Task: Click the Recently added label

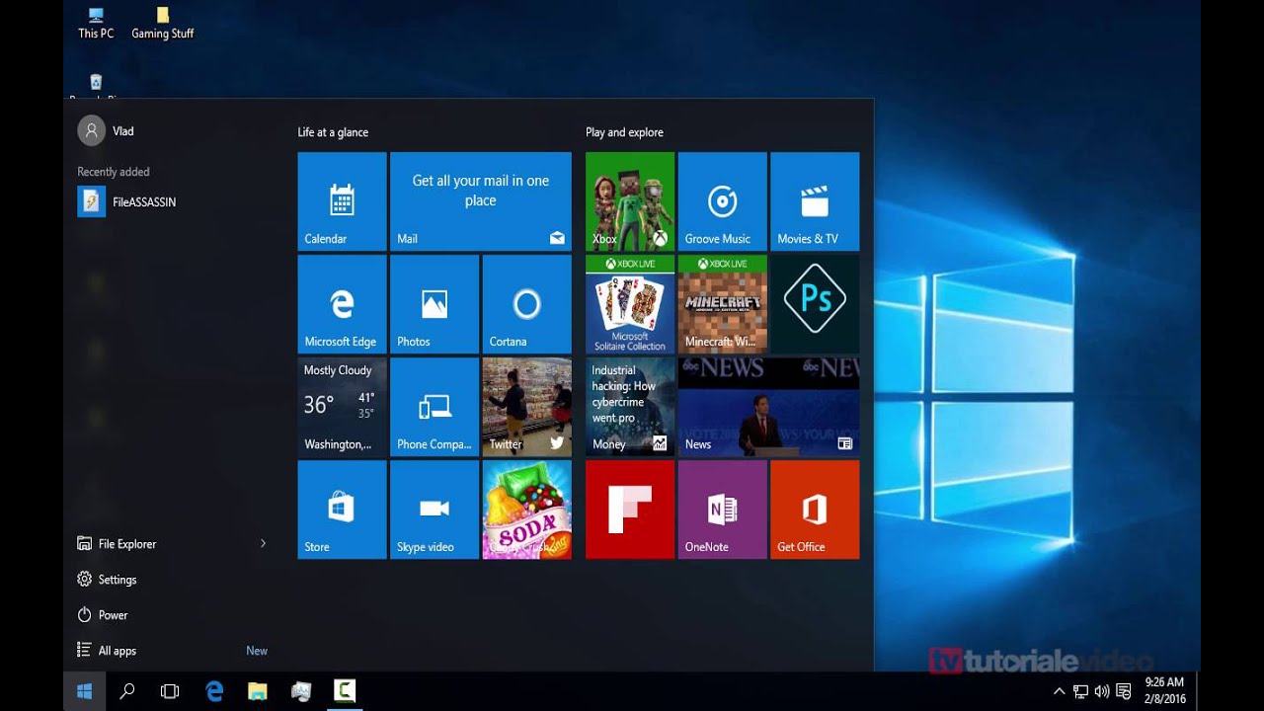Action: pos(114,172)
